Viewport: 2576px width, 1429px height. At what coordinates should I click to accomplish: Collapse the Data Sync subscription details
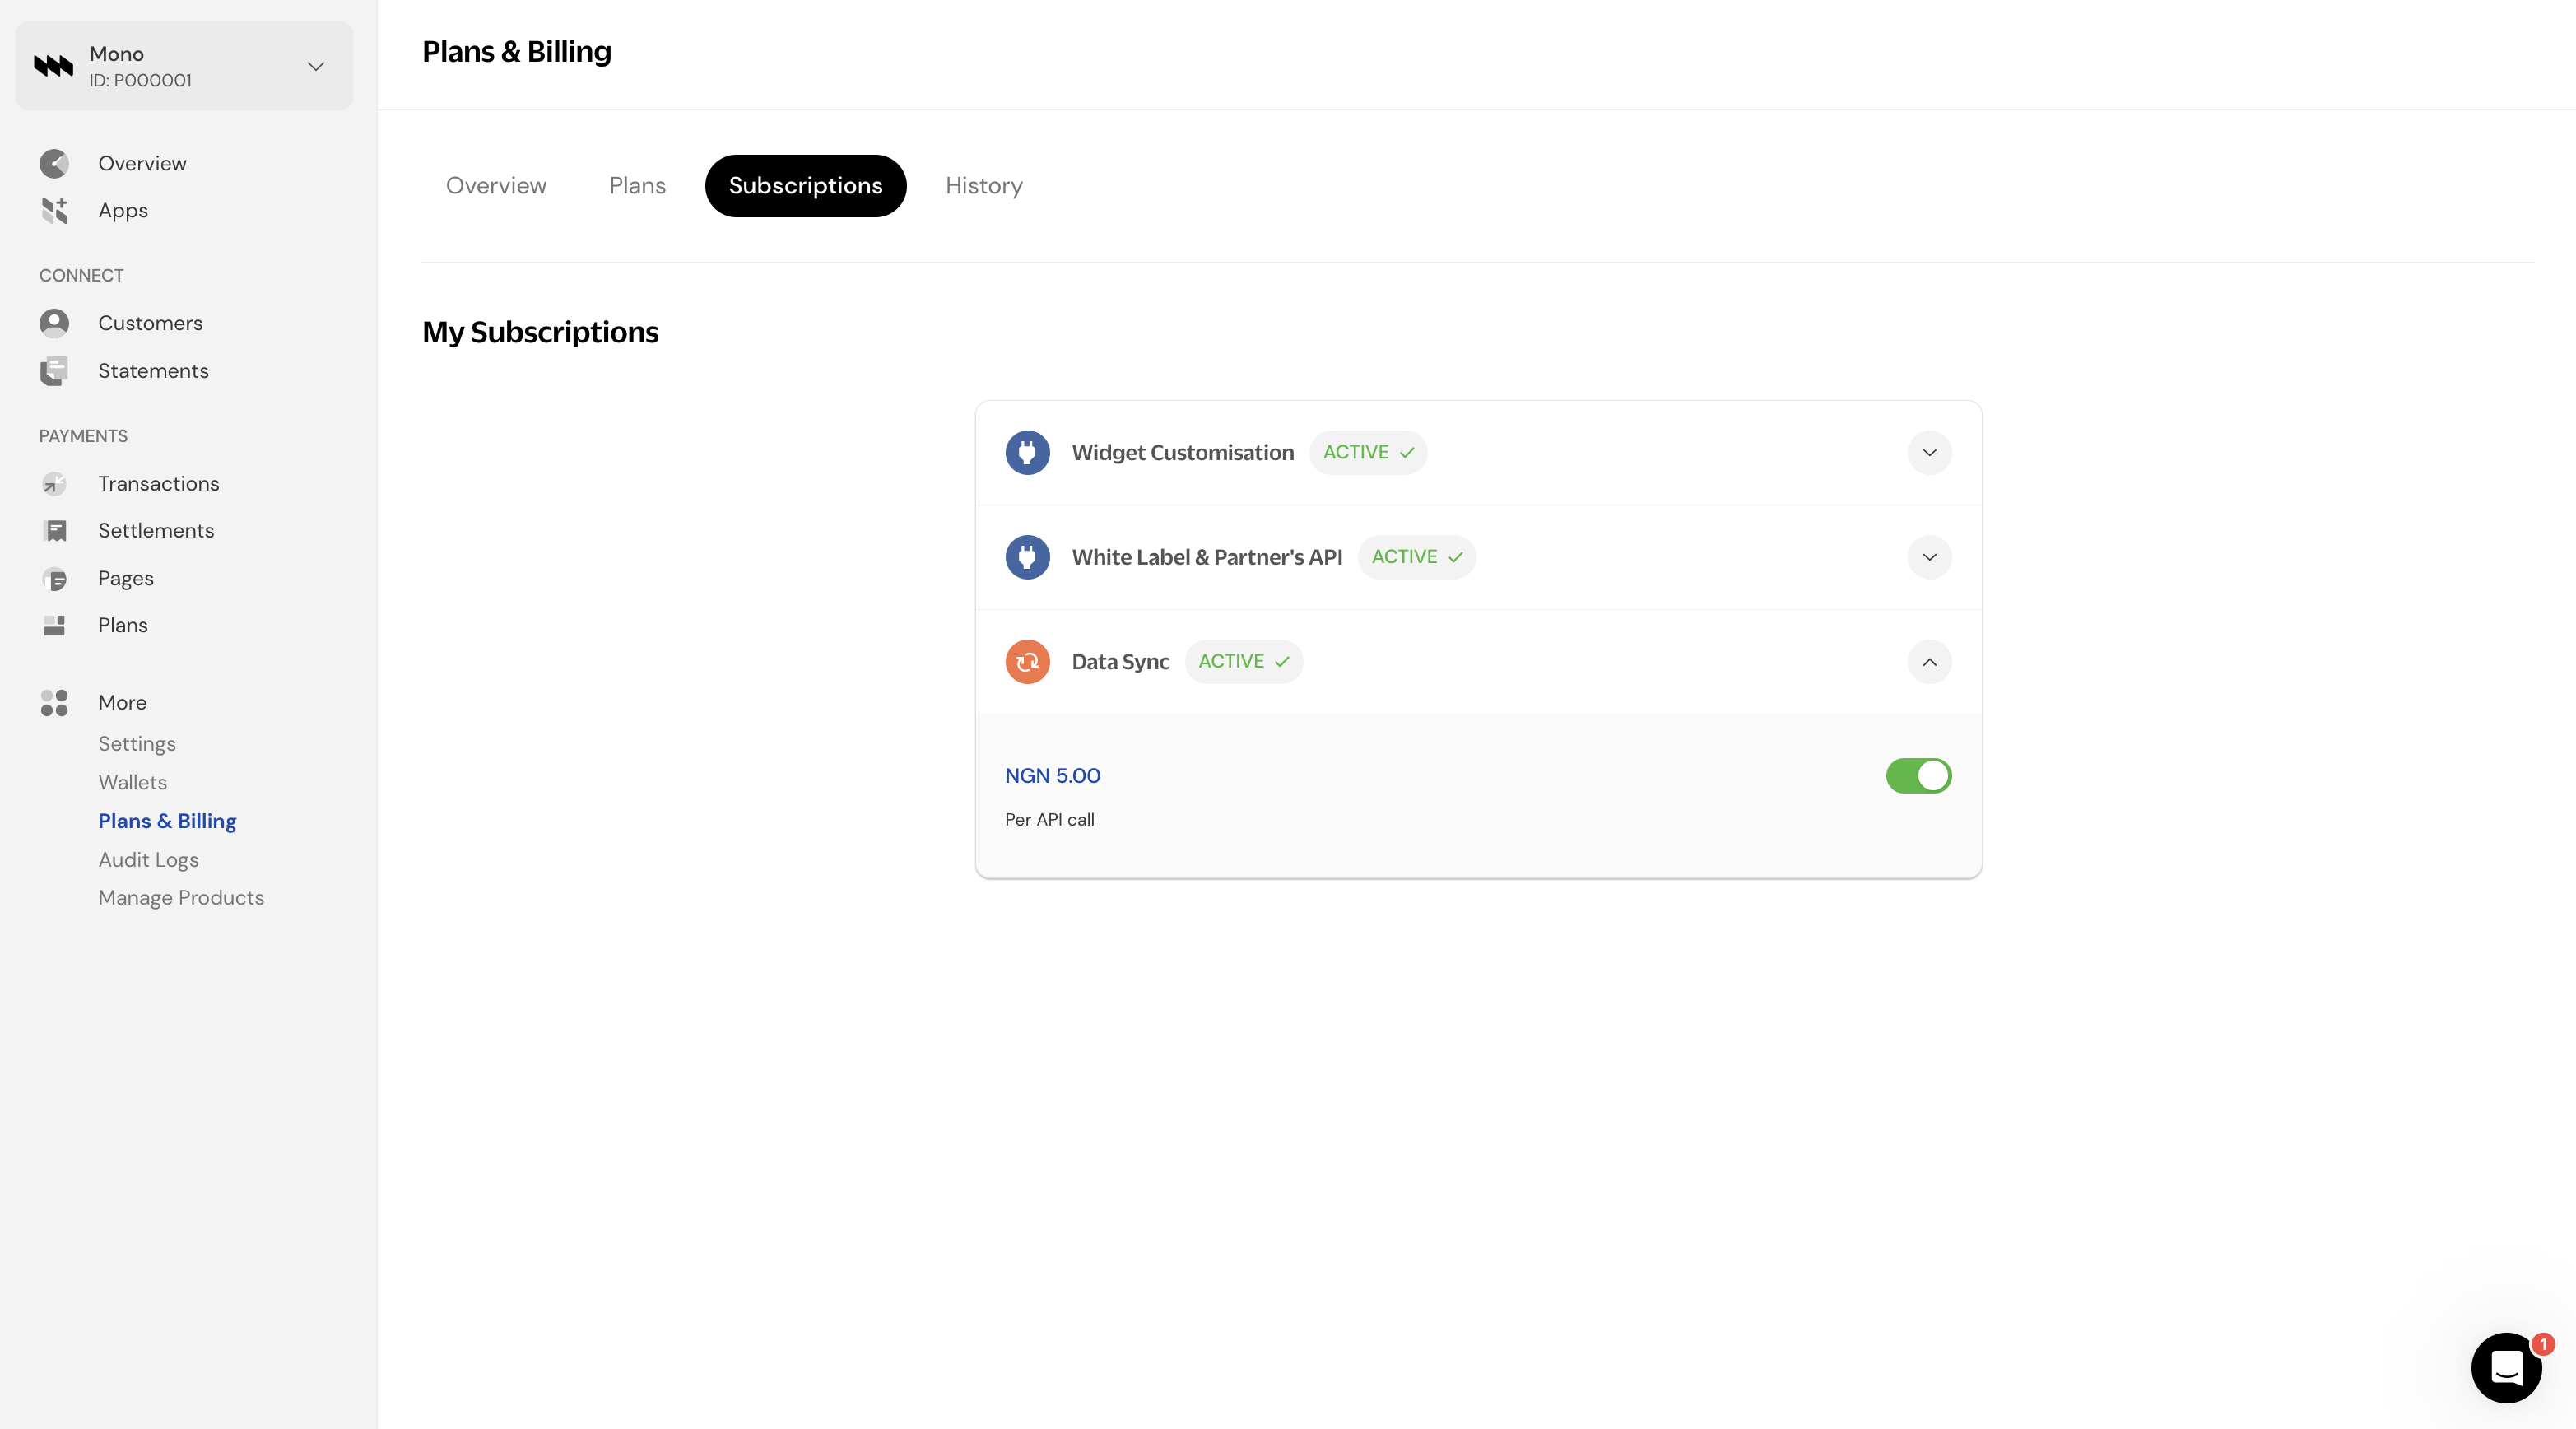[x=1929, y=662]
